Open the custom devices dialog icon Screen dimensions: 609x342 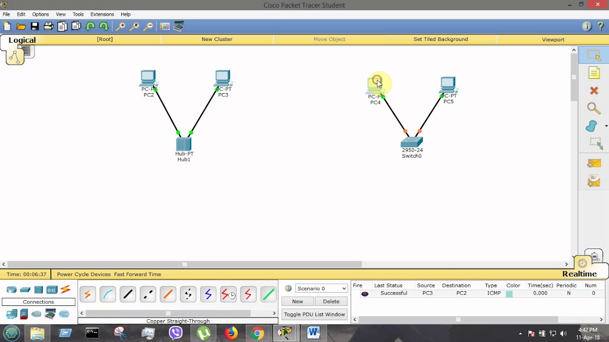click(x=178, y=27)
